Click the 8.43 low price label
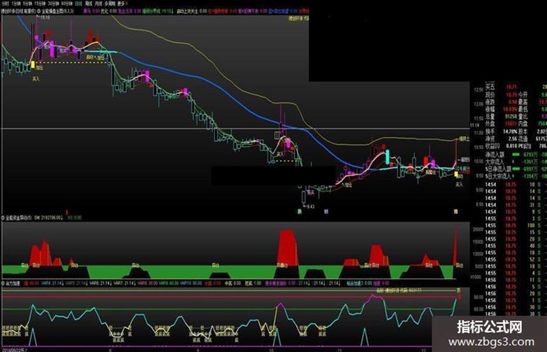This screenshot has width=547, height=352. pos(310,207)
